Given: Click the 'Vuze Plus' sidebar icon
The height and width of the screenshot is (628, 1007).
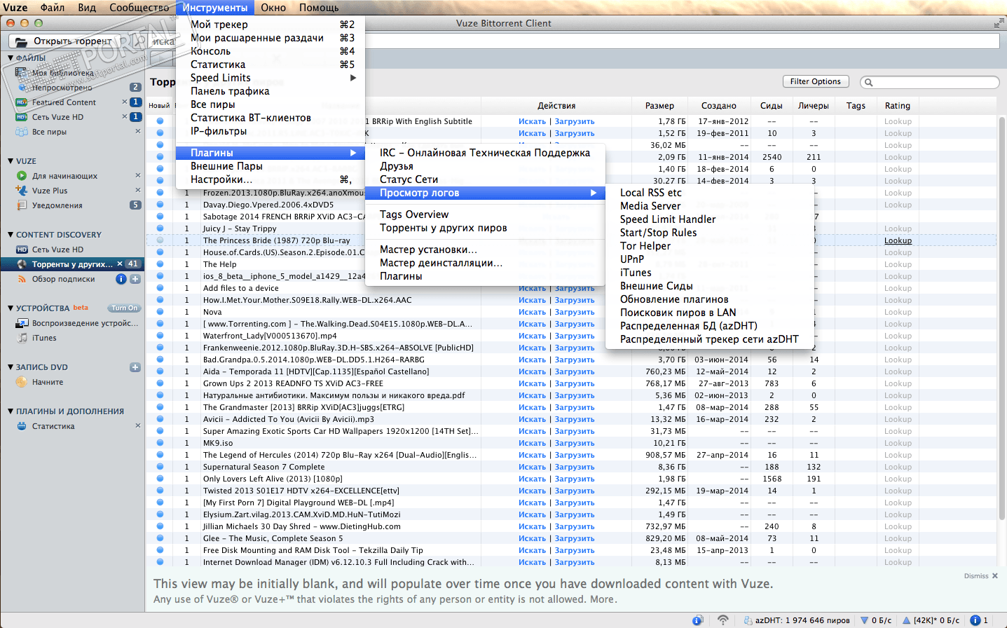Looking at the screenshot, I should coord(22,191).
